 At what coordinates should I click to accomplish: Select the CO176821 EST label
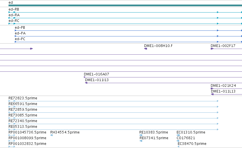coord(186,138)
